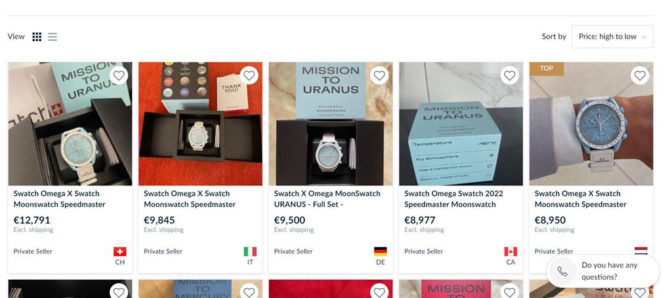Open the Sort by dropdown

click(612, 37)
